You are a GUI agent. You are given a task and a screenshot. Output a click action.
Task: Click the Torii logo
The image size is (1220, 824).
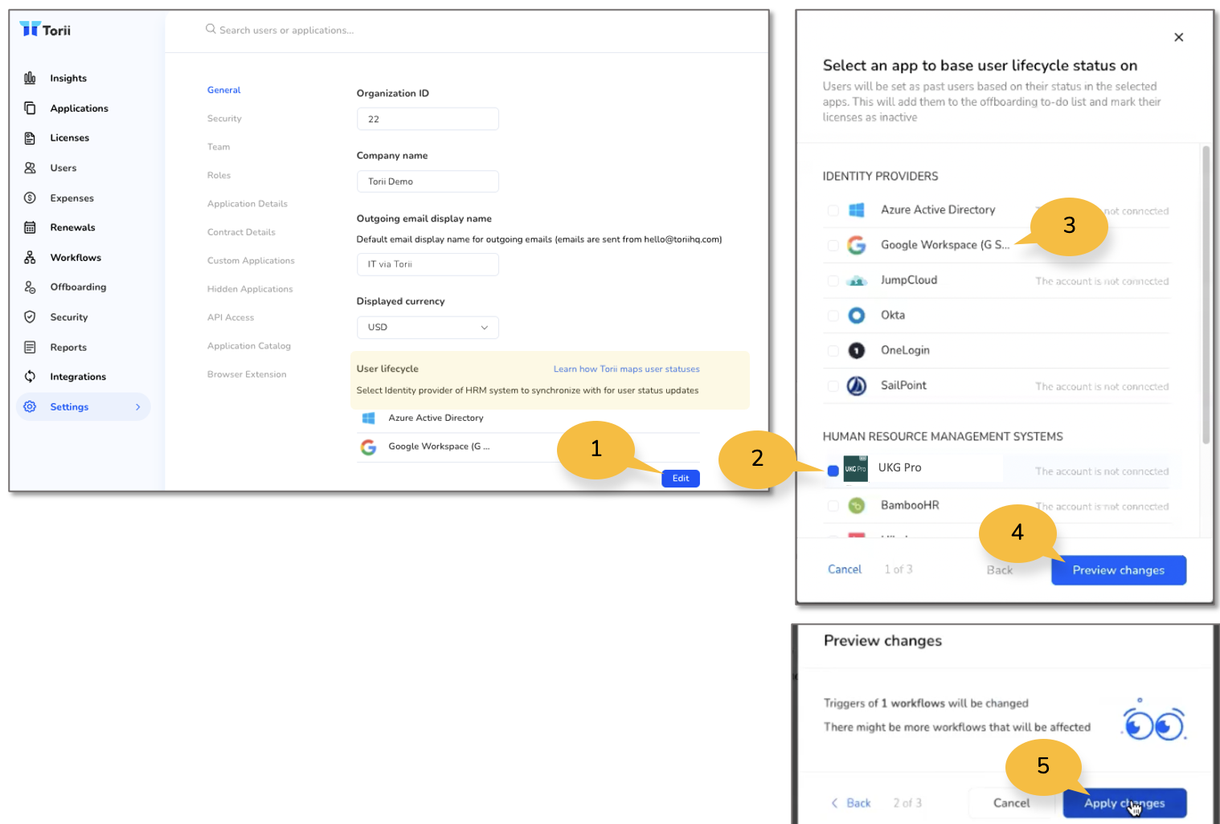pos(45,30)
